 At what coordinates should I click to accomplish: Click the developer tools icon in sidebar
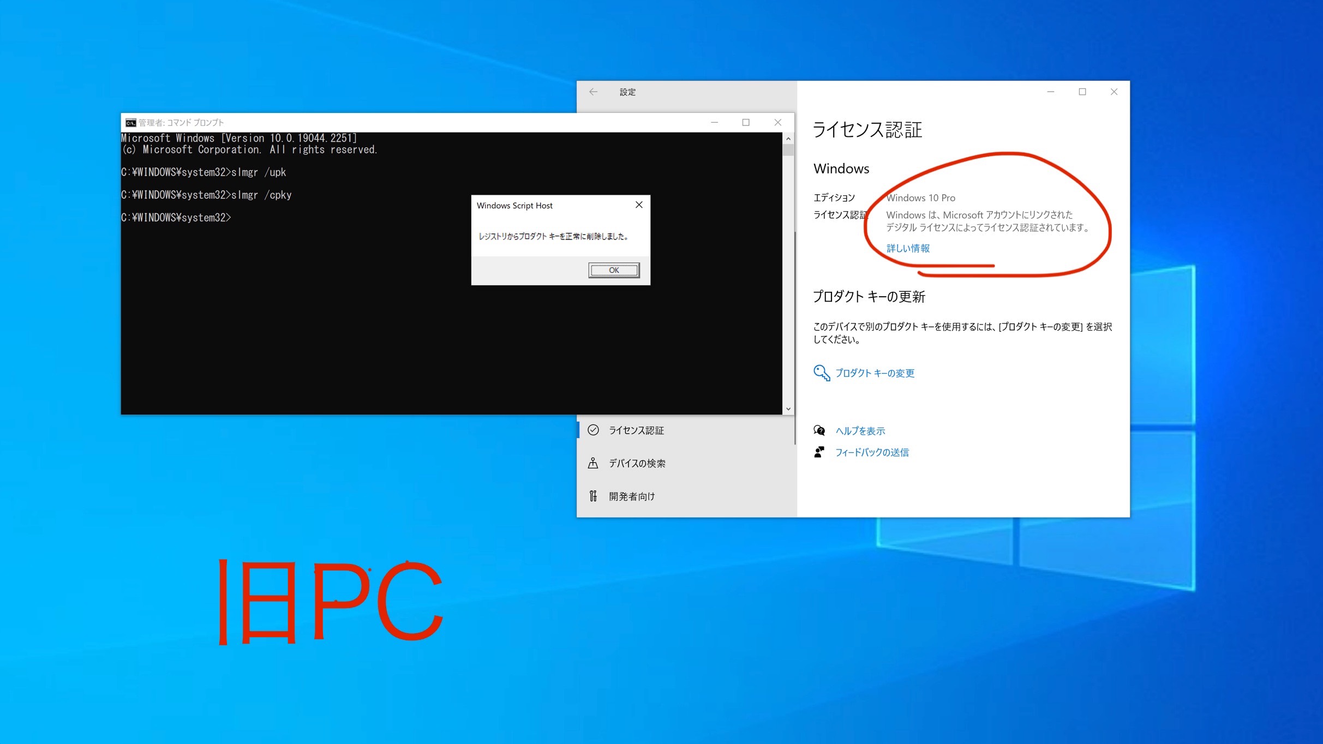(x=593, y=496)
